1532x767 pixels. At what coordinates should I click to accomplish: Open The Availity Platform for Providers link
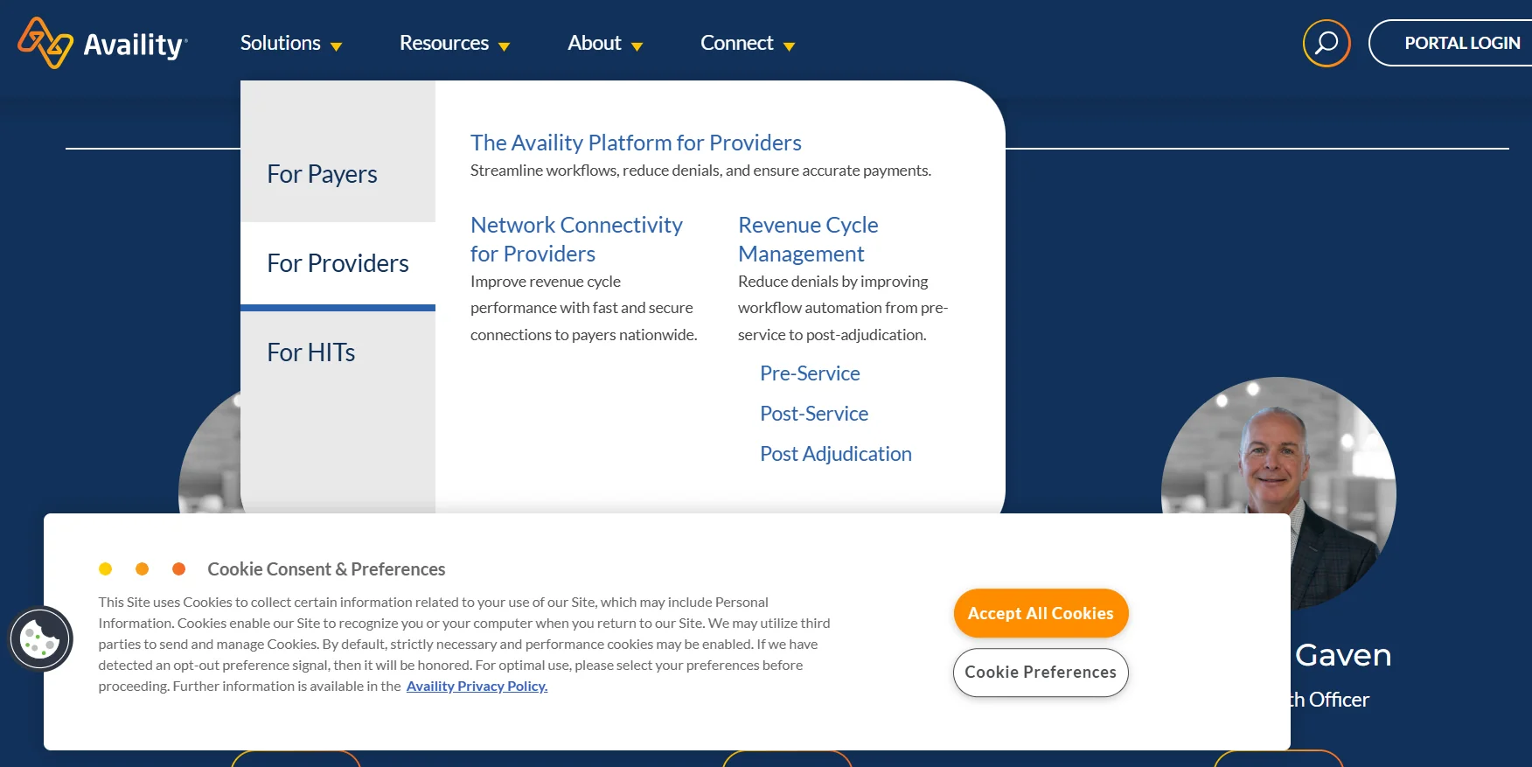[x=636, y=143]
